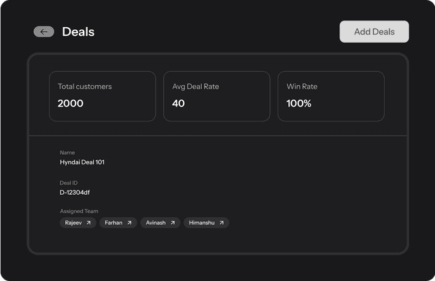
Task: Click the back arrow next to Deals
Action: click(43, 32)
